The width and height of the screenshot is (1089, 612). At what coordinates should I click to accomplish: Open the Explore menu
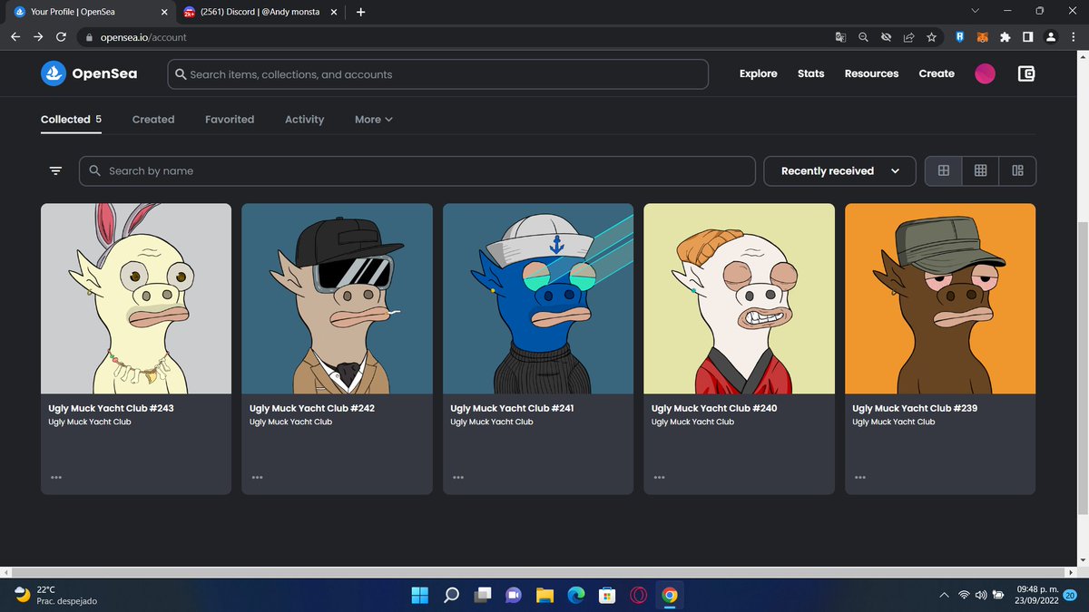[759, 73]
